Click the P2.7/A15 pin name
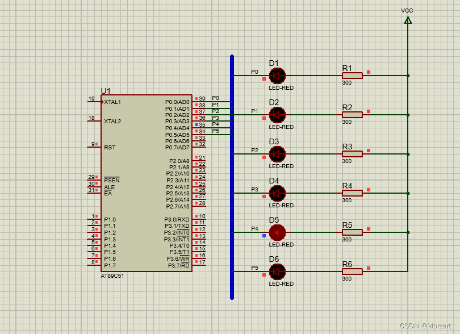This screenshot has width=460, height=334. [178, 207]
